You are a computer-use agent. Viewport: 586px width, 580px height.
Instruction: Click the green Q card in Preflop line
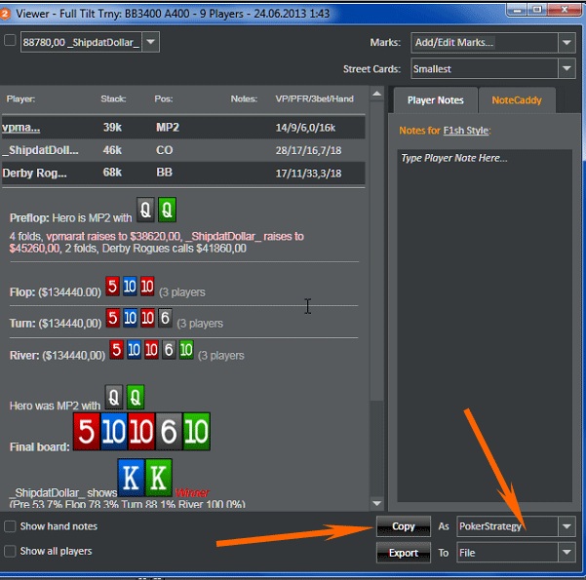tap(166, 210)
